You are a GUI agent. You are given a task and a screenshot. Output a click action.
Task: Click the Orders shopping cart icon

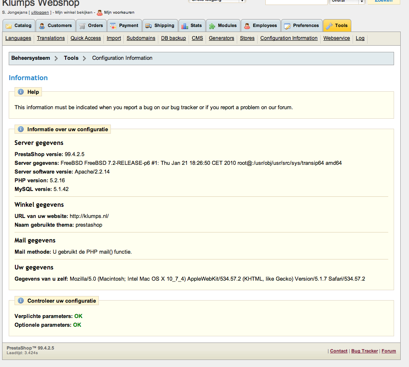pyautogui.click(x=82, y=26)
